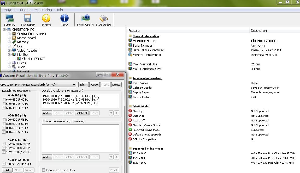
Task: Click the Preferred Timing Mode green check icon
Action: point(130,129)
